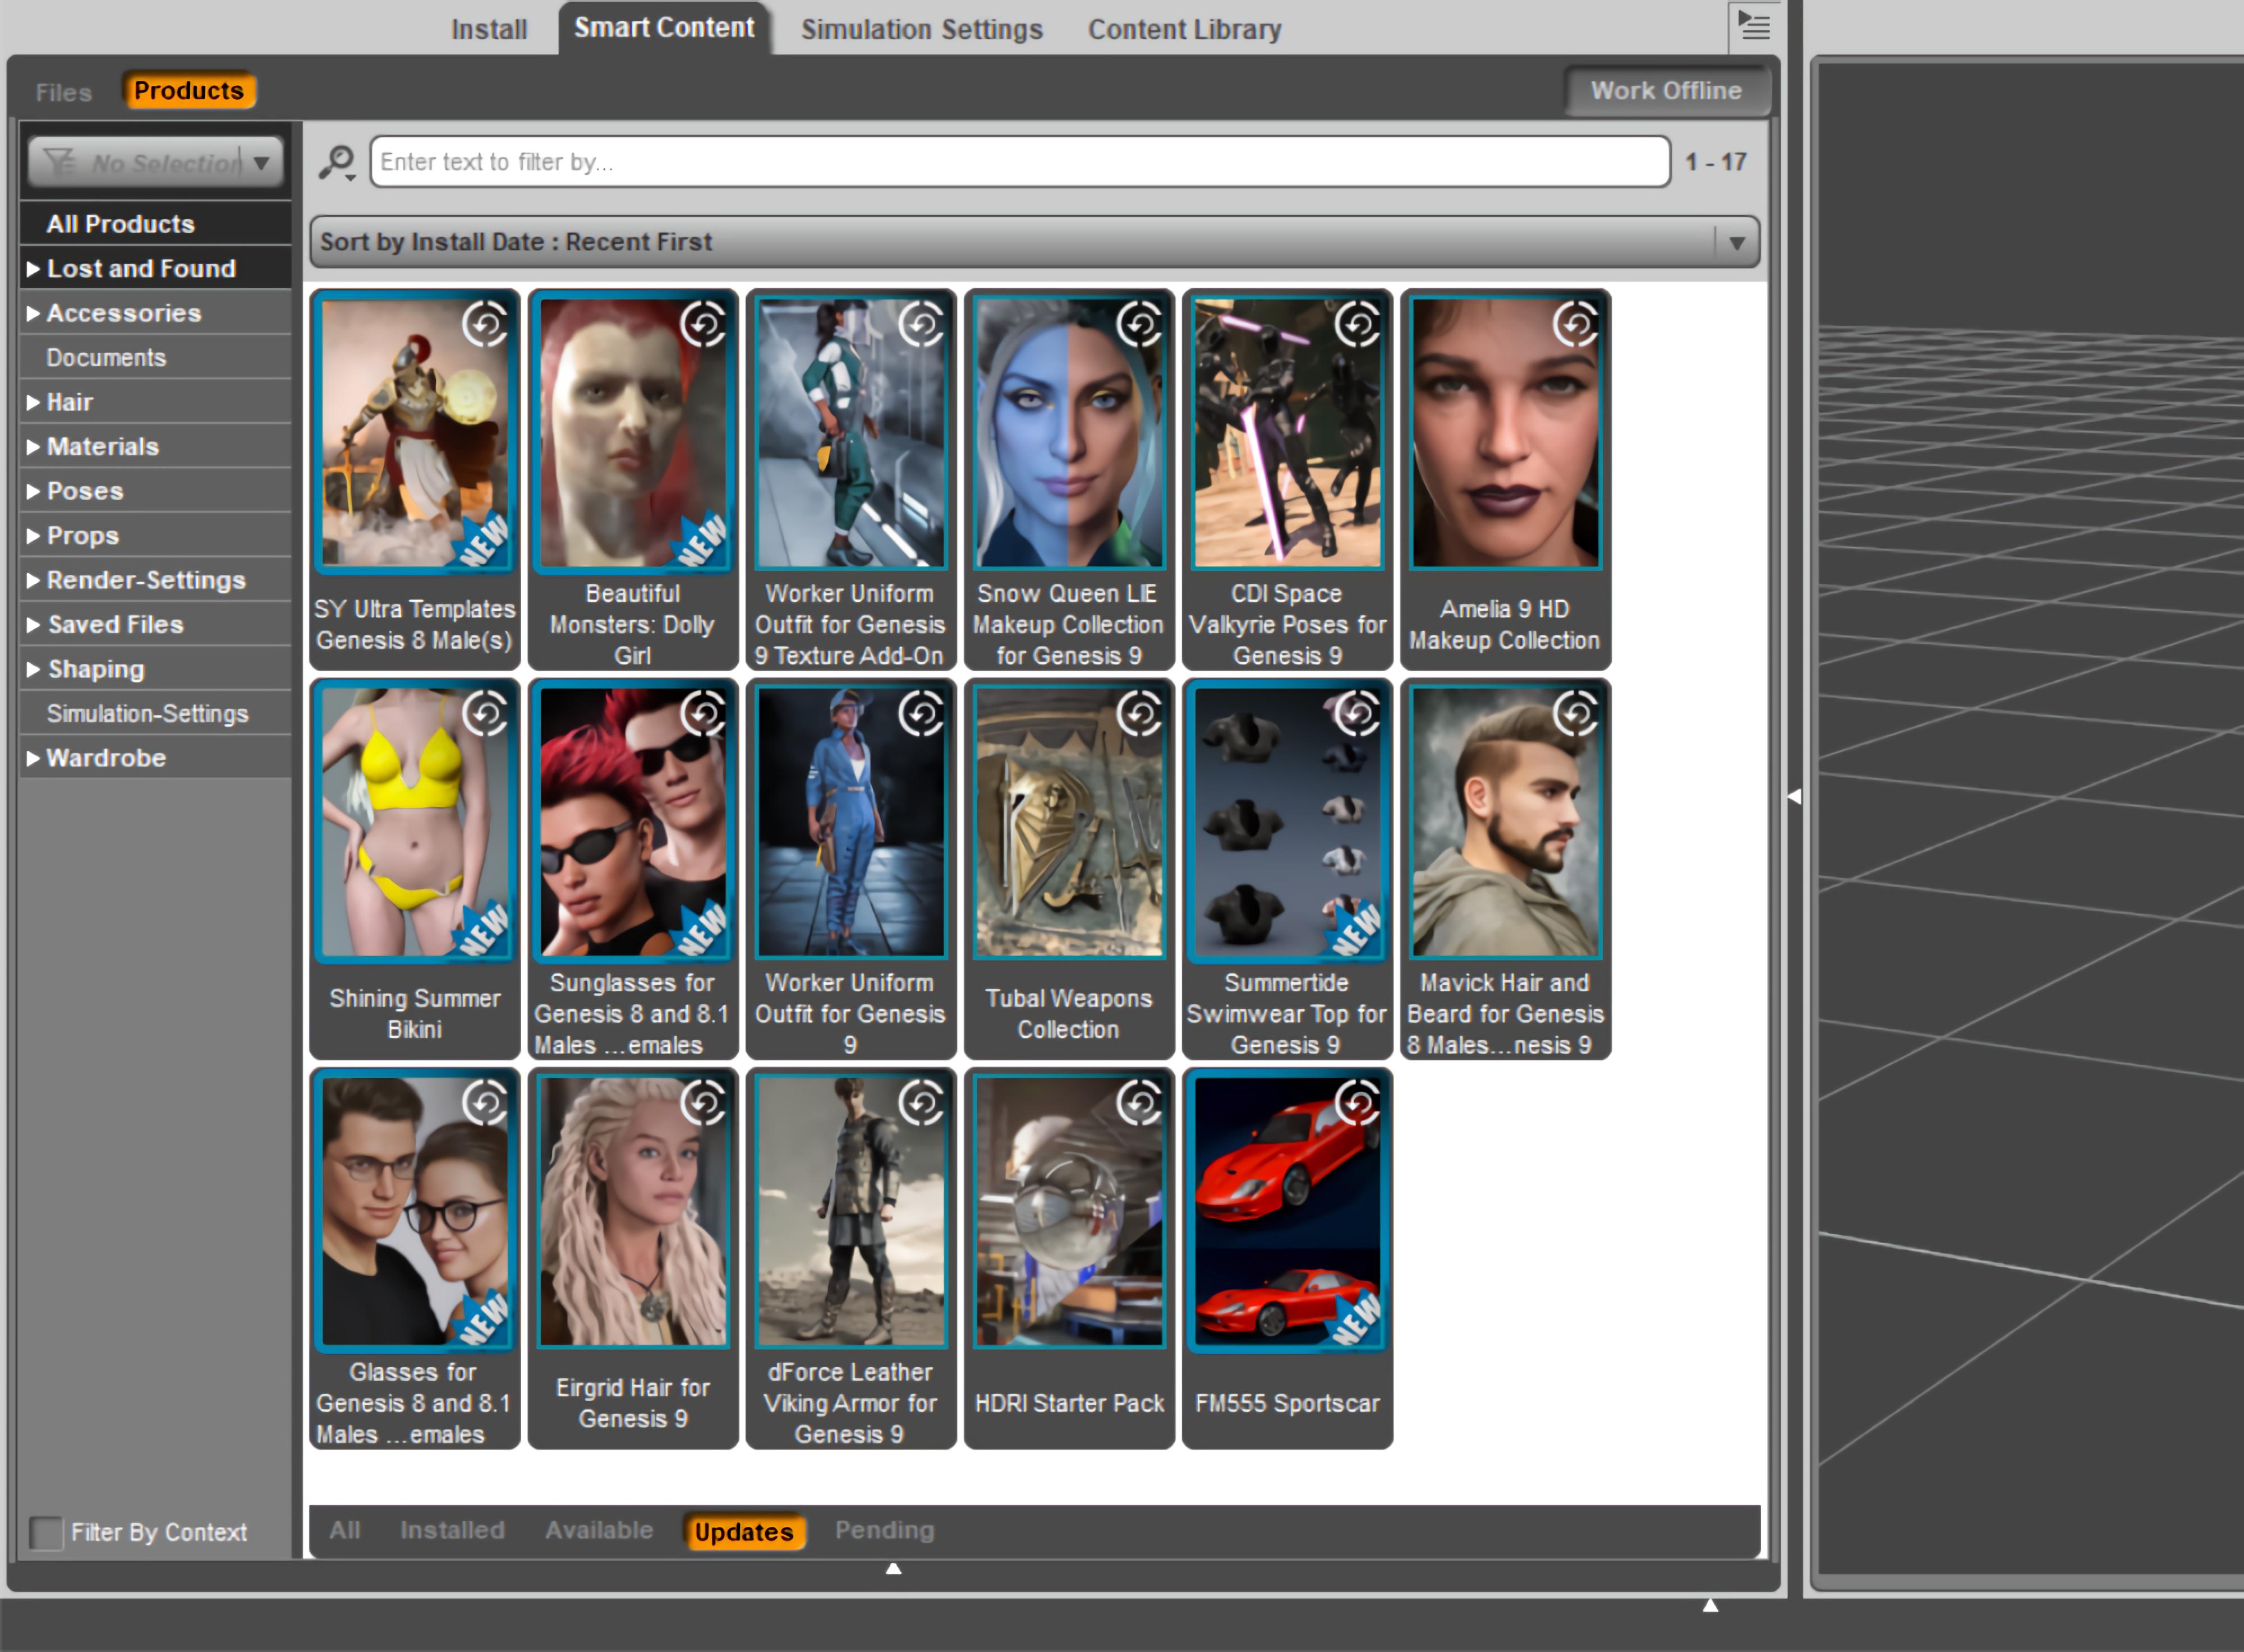
Task: Open the pane options menu icon
Action: tap(1753, 26)
